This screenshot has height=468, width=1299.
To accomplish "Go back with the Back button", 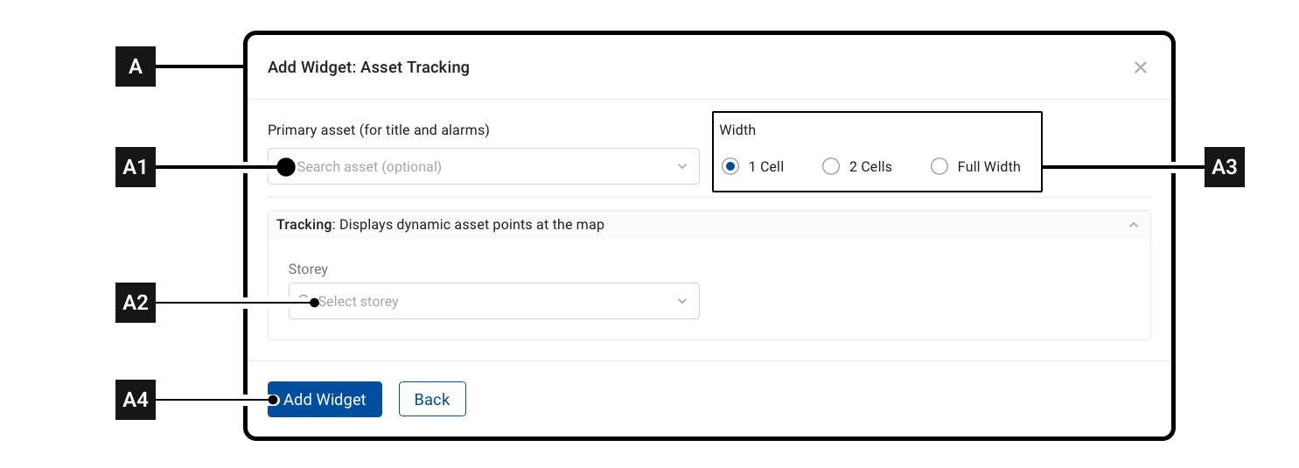I will [x=432, y=399].
